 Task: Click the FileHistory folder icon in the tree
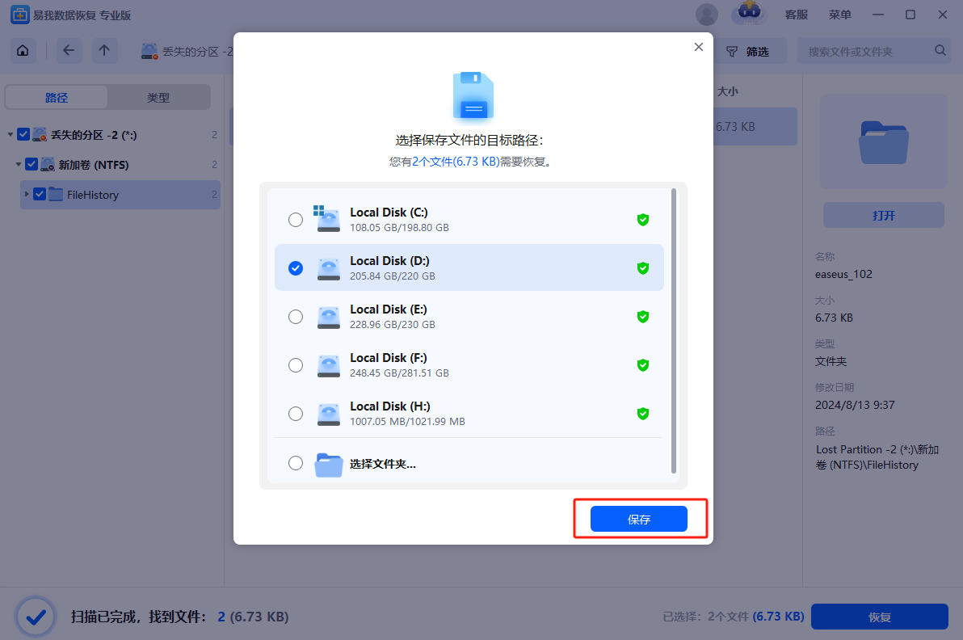click(56, 194)
